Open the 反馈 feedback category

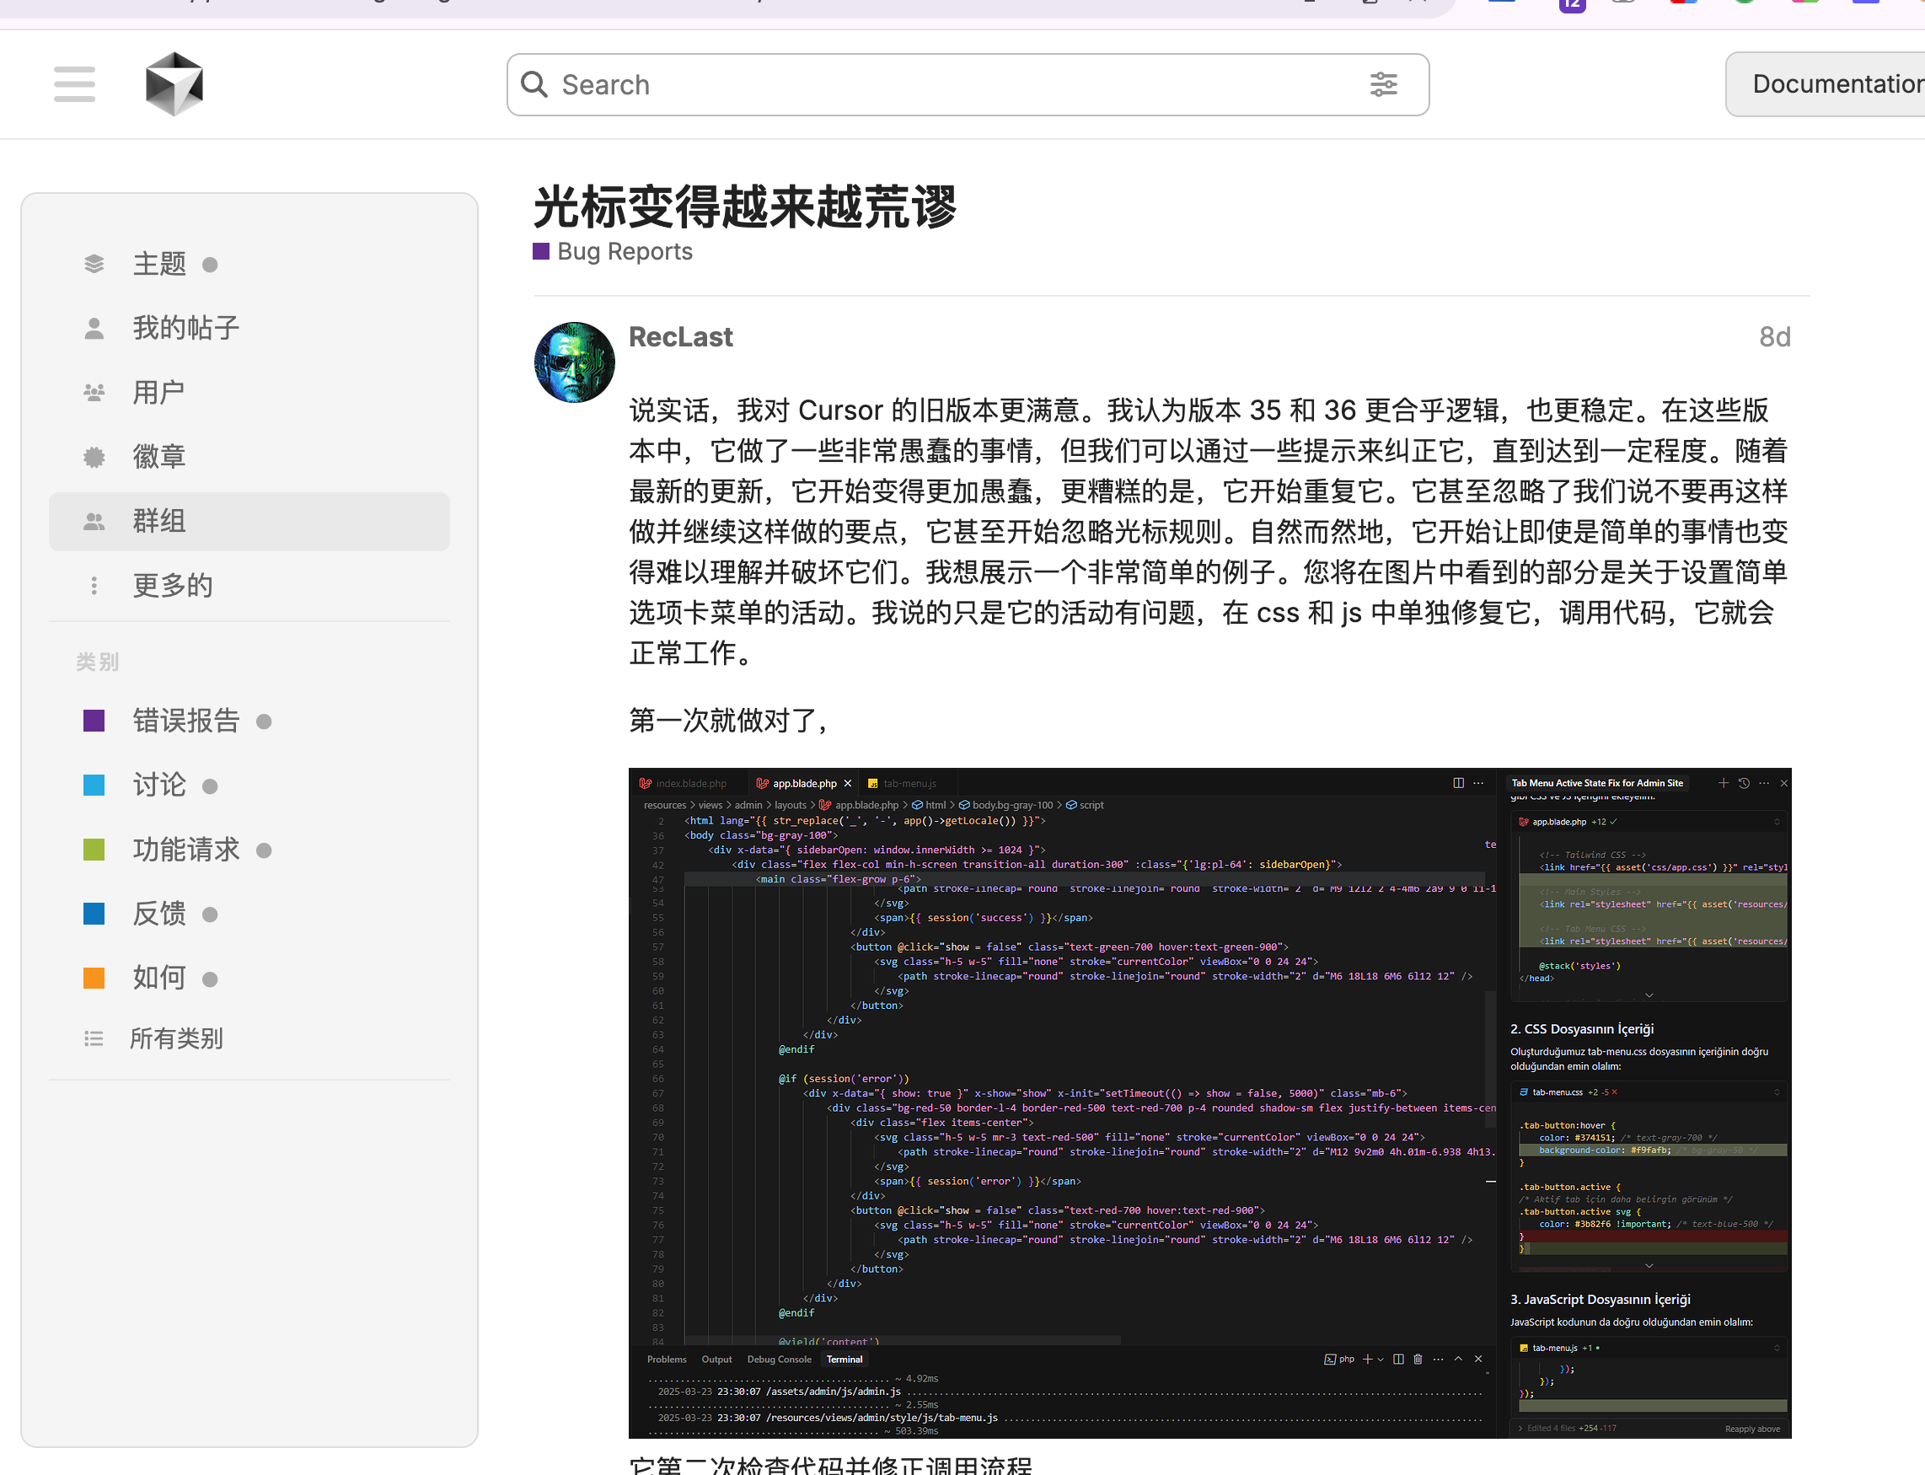tap(159, 914)
